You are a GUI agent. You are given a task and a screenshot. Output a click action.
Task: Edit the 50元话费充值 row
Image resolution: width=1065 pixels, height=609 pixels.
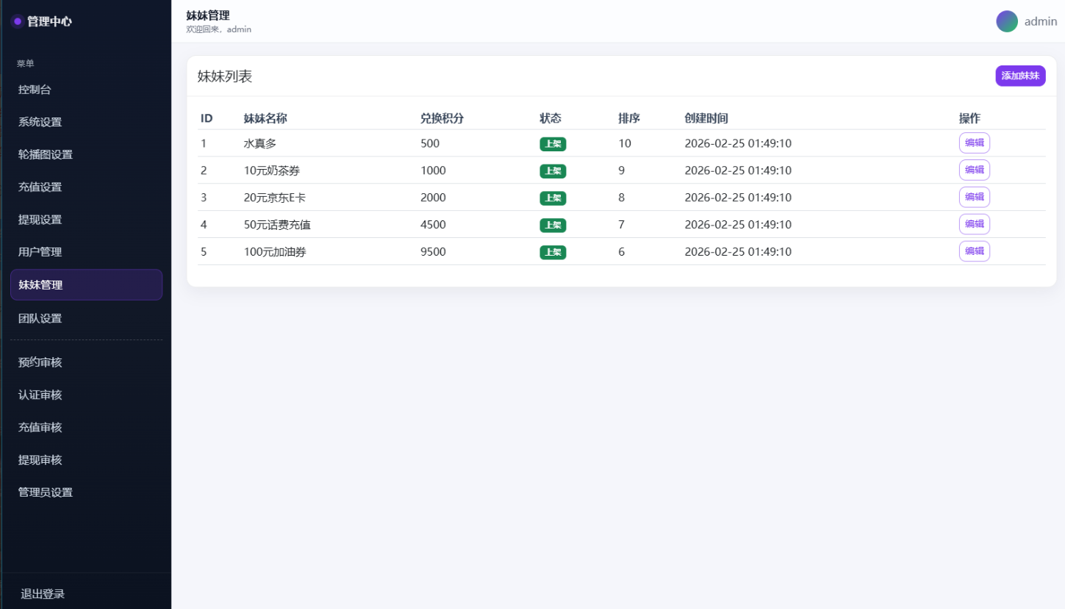click(974, 224)
